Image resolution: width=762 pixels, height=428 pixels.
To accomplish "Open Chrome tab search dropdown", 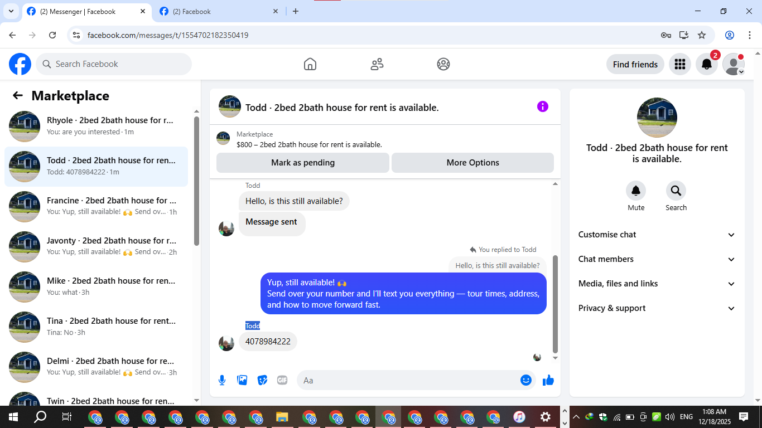I will tap(11, 11).
